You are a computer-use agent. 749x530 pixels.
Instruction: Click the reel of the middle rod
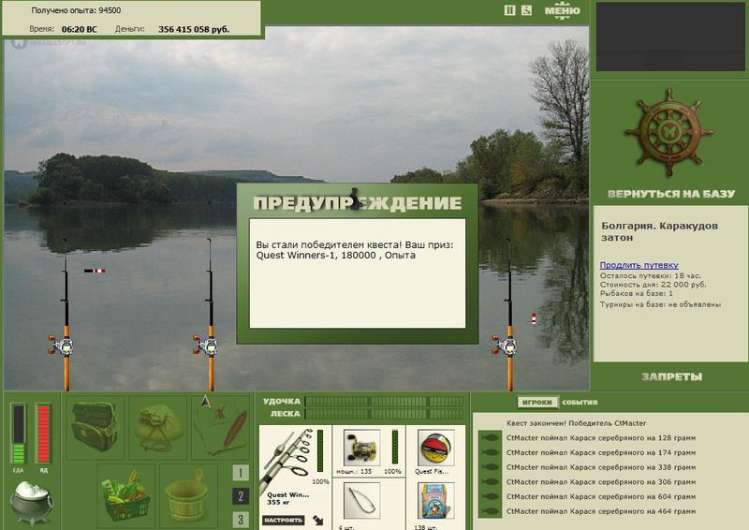(206, 345)
